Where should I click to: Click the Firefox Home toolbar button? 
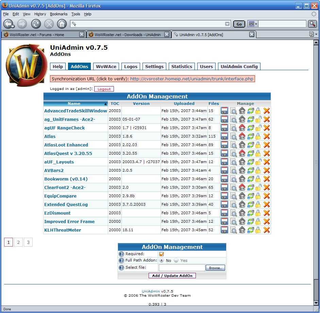62,24
